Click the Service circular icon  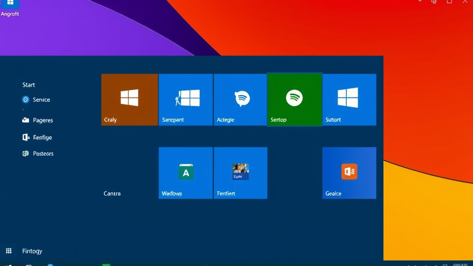(x=25, y=99)
